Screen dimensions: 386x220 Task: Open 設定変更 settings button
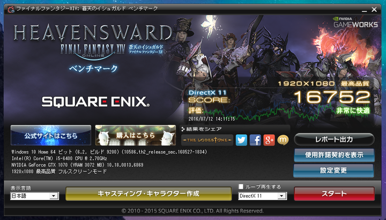click(x=333, y=170)
